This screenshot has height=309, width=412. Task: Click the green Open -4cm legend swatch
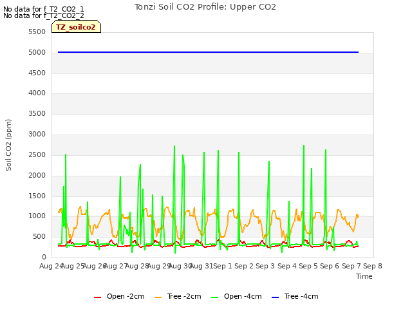pyautogui.click(x=214, y=297)
